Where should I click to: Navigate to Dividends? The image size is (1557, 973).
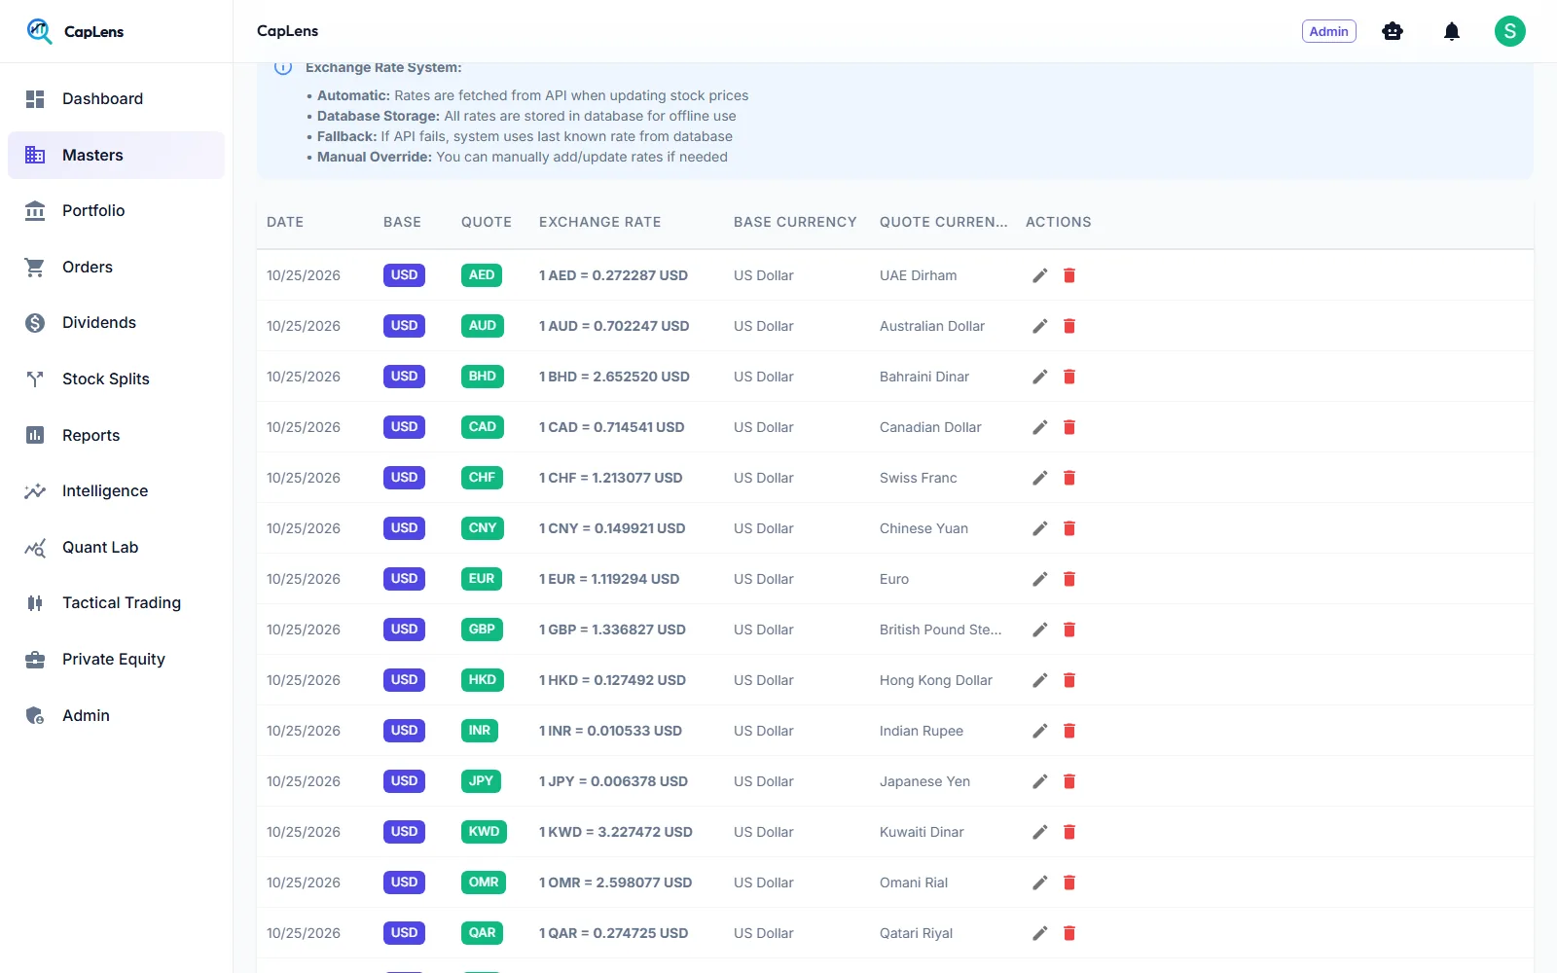coord(116,322)
